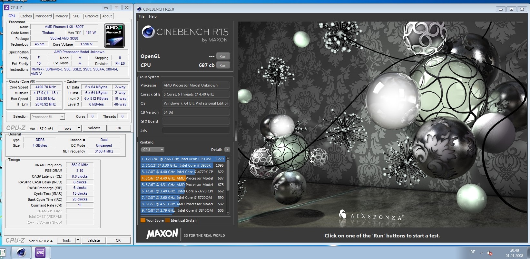Click the CPU-Z title bar icon

6,7
